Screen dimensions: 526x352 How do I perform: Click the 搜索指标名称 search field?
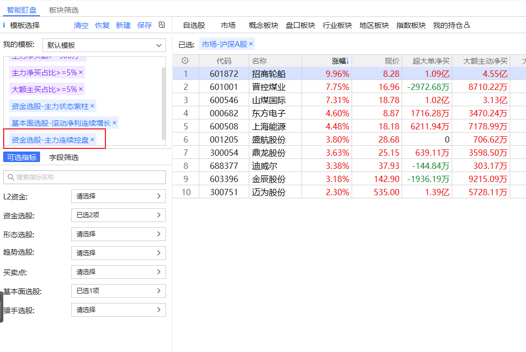tap(84, 177)
